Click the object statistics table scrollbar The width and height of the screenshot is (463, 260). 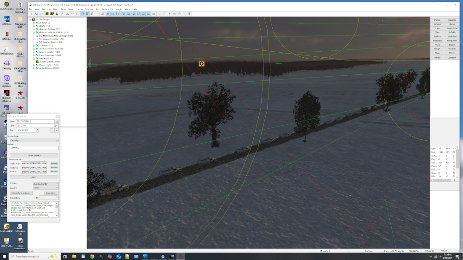(458, 163)
